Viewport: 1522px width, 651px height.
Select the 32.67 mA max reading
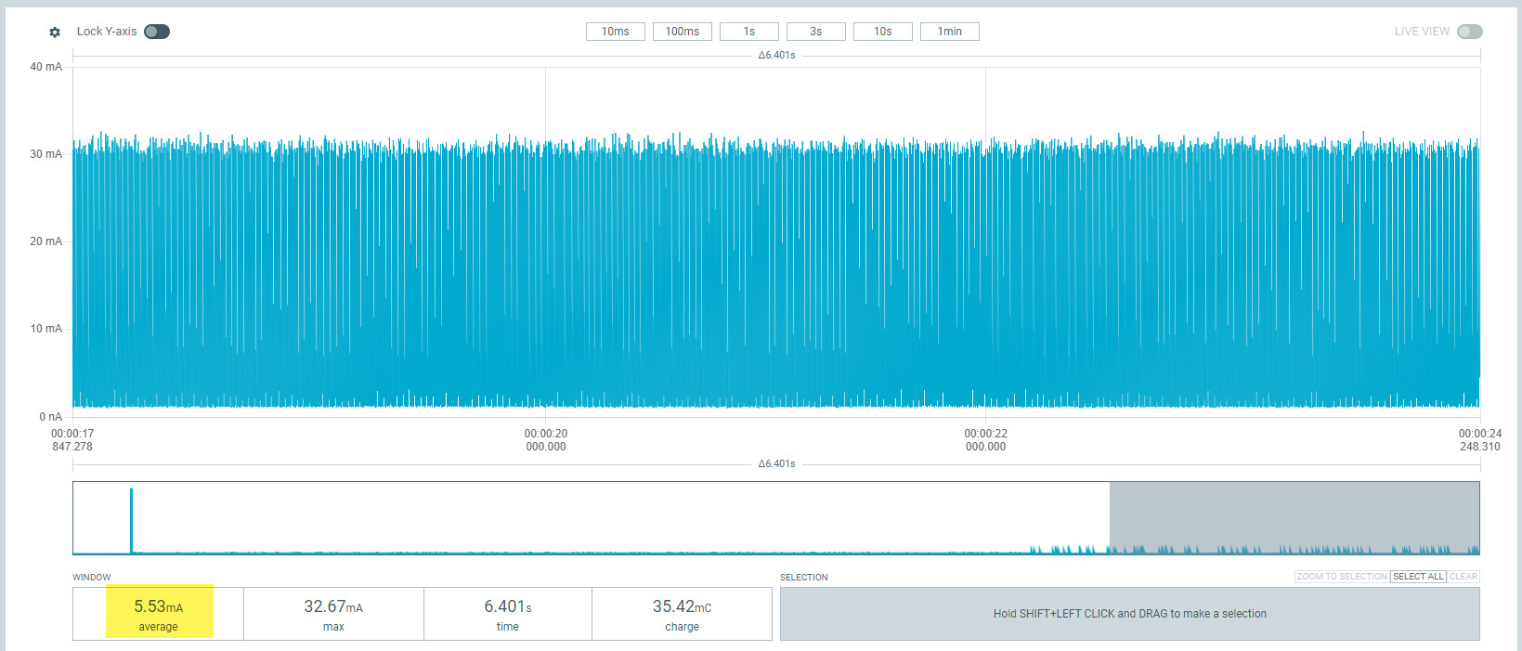(x=333, y=613)
